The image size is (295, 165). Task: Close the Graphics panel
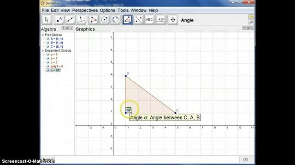(x=252, y=28)
